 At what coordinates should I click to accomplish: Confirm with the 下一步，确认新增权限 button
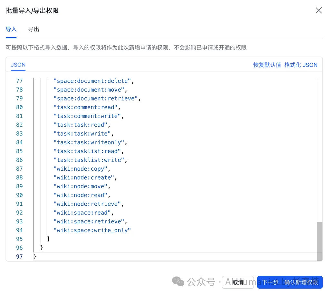click(x=290, y=282)
